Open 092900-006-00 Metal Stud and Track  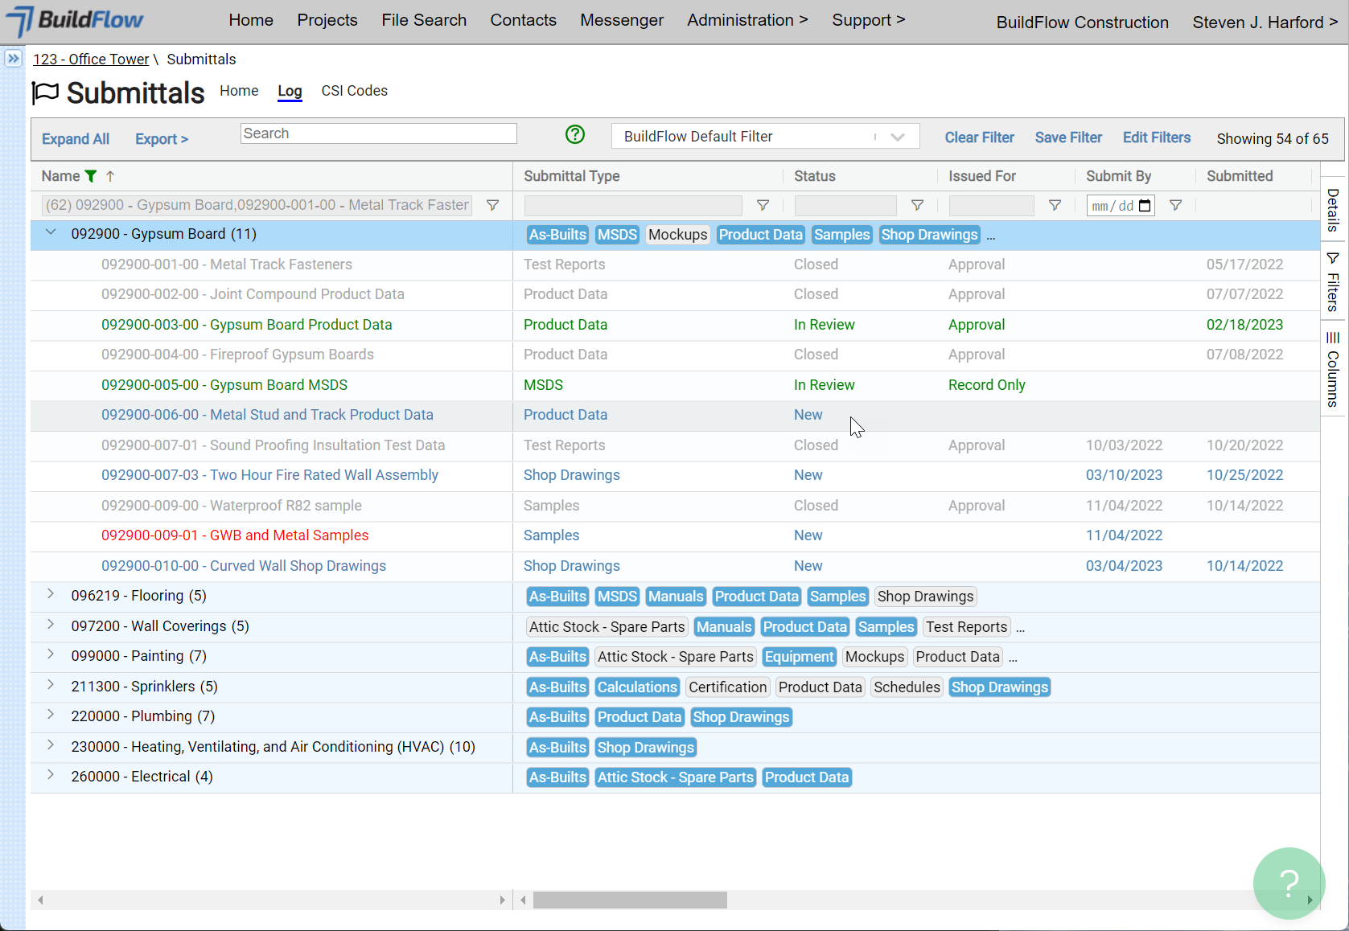267,415
